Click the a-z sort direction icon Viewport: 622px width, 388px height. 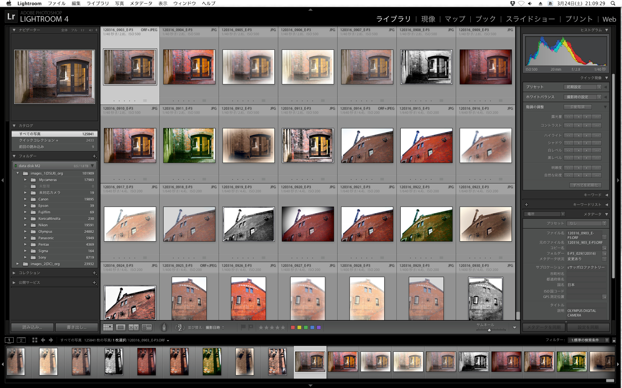click(x=180, y=327)
